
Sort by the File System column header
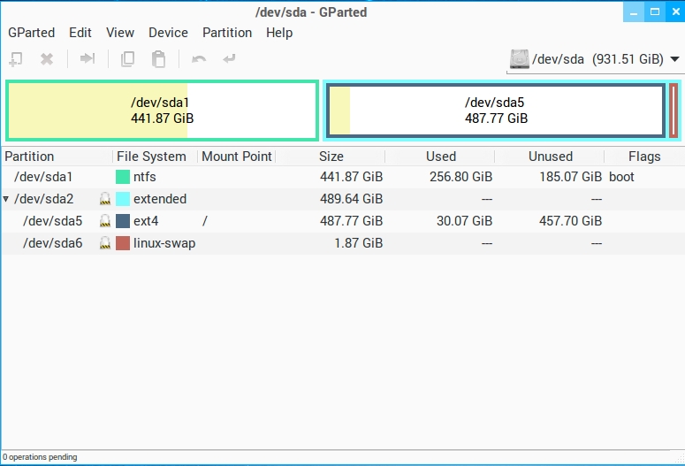(151, 157)
